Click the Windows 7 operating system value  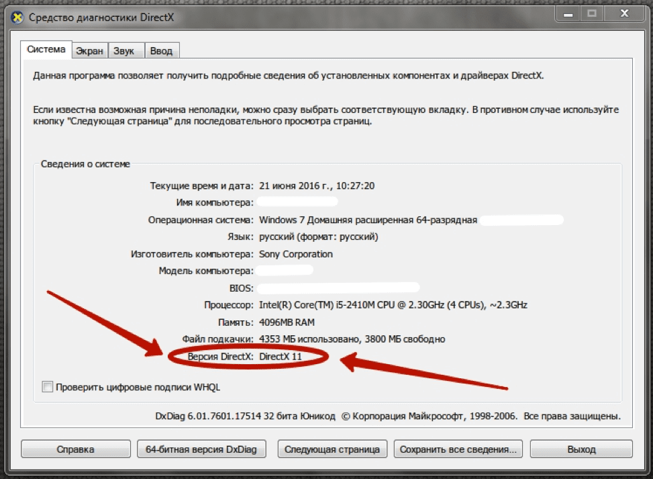click(x=368, y=220)
